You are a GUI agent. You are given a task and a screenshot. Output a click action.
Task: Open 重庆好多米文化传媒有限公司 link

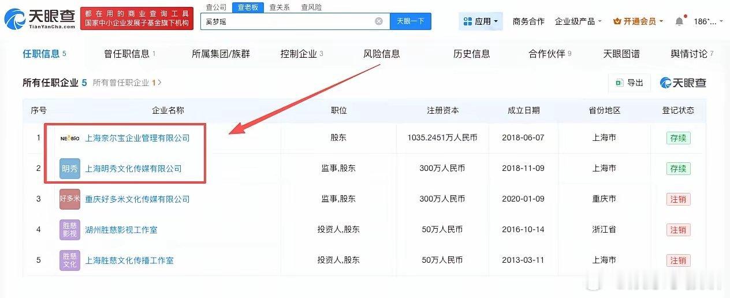tap(137, 199)
